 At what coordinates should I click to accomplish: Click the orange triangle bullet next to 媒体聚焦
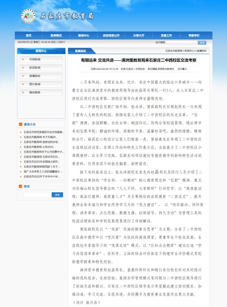pos(23,92)
